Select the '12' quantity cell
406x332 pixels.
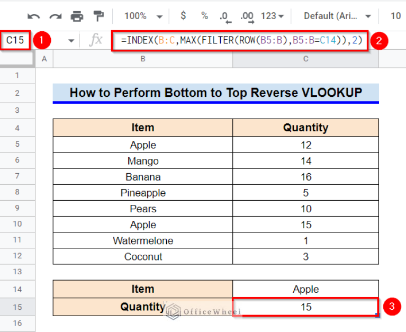[305, 145]
